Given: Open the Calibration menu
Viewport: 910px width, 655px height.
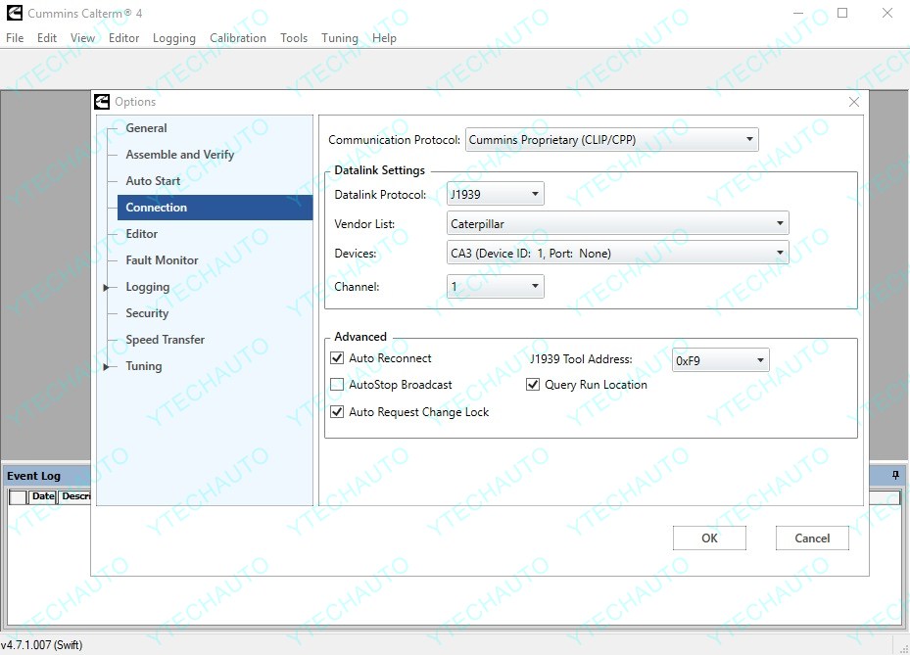Looking at the screenshot, I should pyautogui.click(x=237, y=38).
